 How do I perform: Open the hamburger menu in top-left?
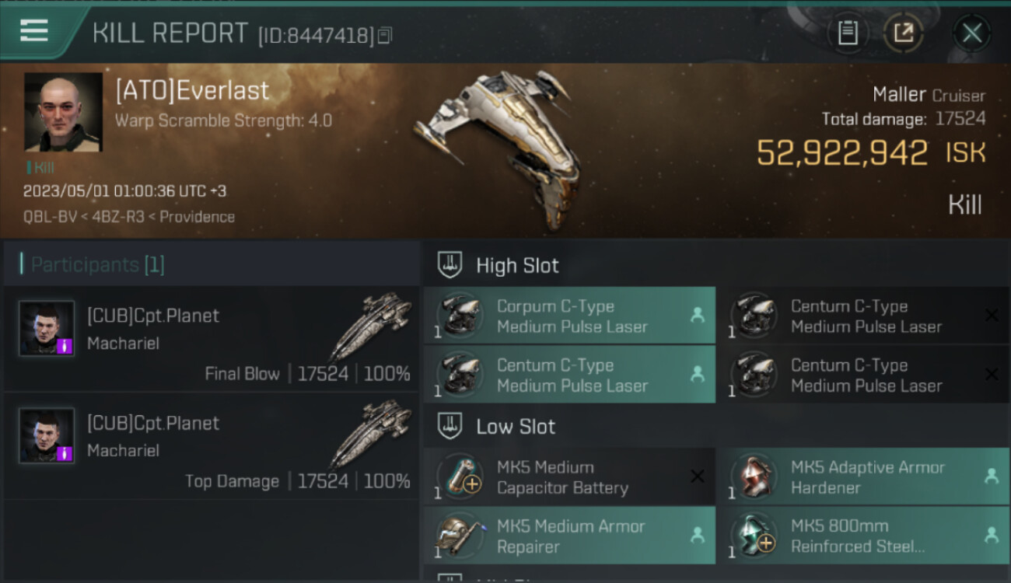click(x=34, y=31)
